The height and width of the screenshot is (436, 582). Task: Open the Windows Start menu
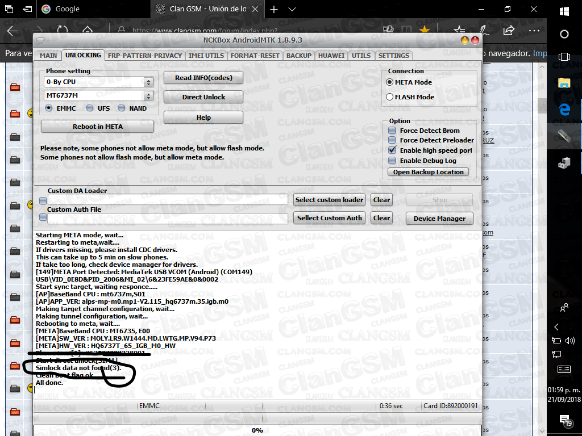(564, 11)
